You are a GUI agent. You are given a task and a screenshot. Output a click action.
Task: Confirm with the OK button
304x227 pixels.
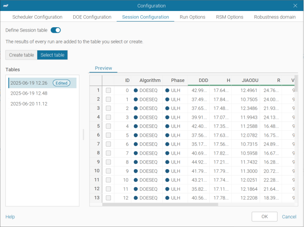[265, 216]
